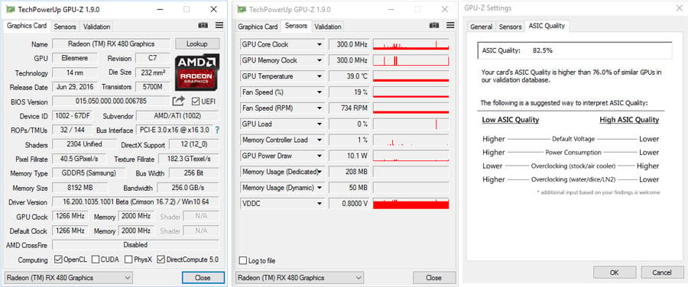Toggle the PhysX checkbox

128,260
